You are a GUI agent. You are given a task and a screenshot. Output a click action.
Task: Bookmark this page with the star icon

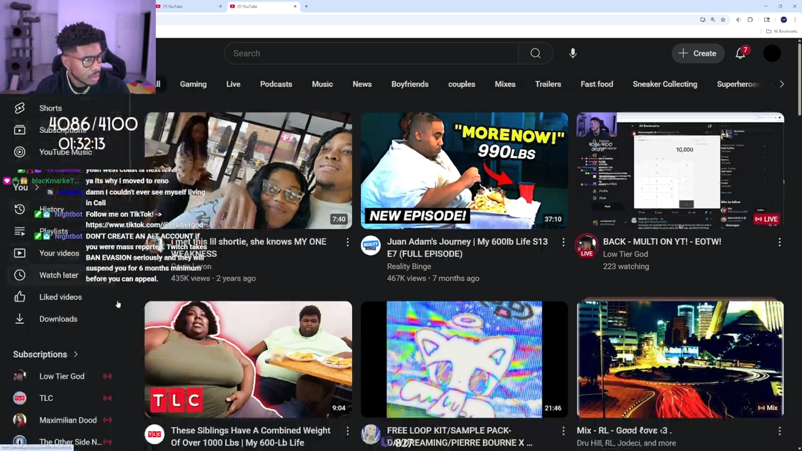pos(723,20)
